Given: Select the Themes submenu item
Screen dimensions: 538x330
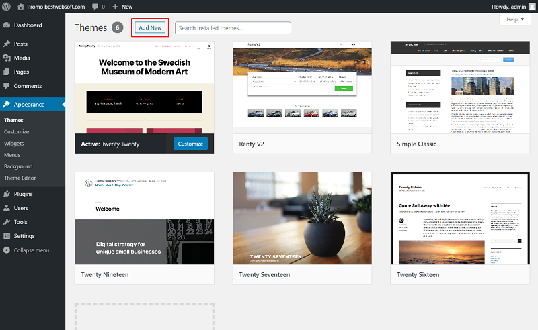Looking at the screenshot, I should 13,120.
